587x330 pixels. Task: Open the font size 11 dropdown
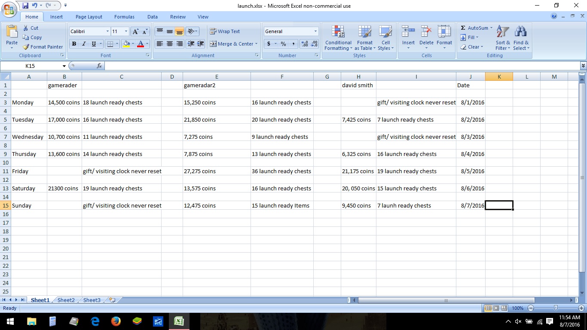pyautogui.click(x=126, y=31)
